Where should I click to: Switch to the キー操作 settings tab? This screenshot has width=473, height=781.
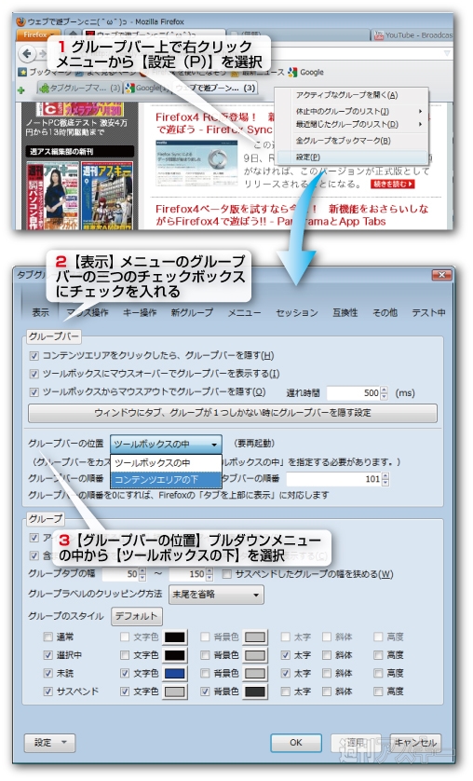point(140,312)
